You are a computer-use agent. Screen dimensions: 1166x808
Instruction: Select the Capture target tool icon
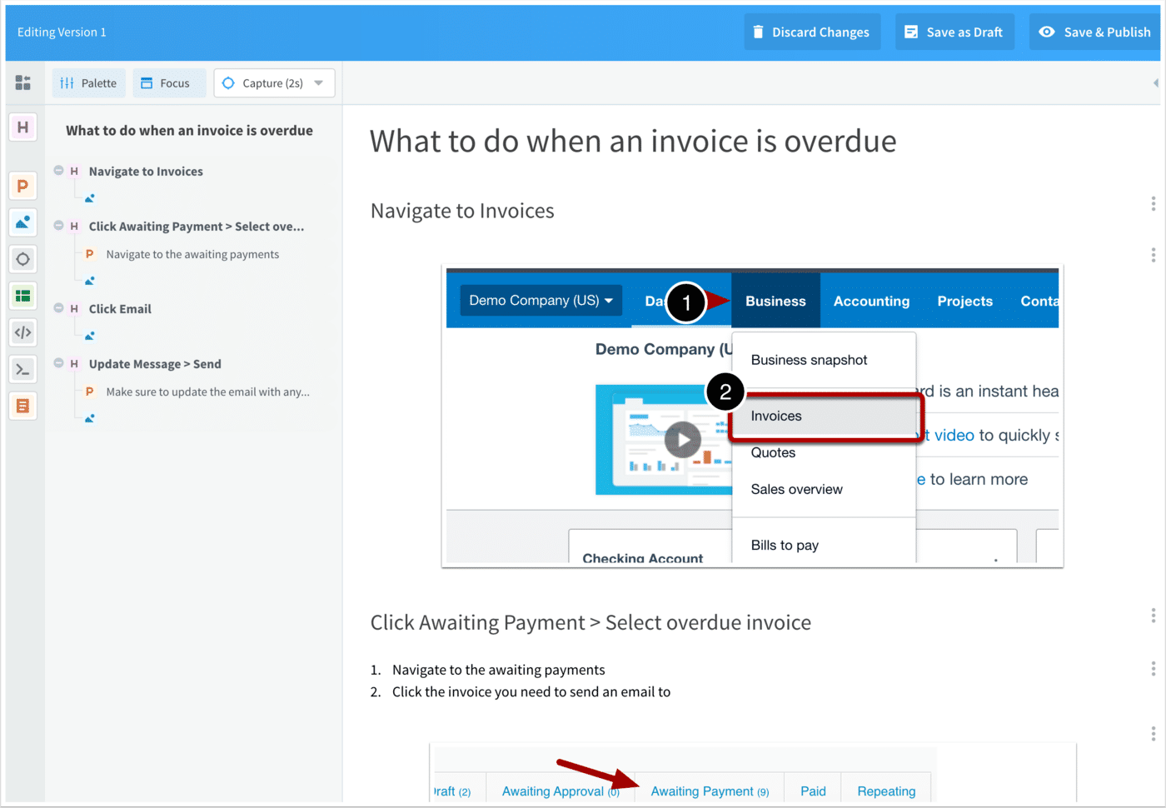click(x=22, y=258)
